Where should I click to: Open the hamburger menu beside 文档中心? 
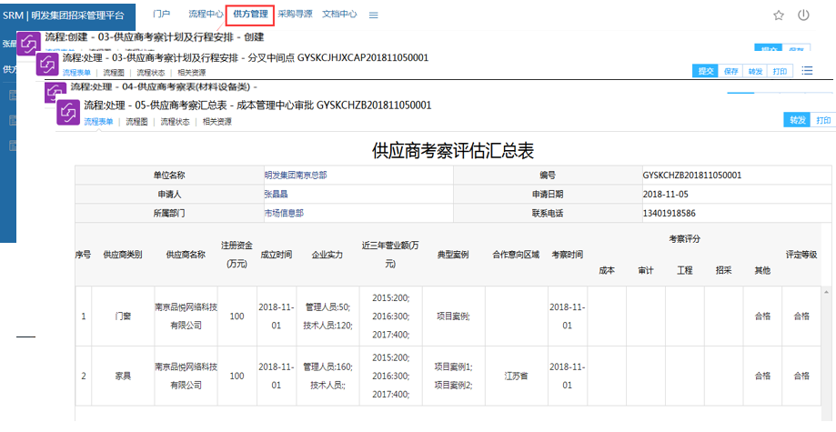pos(374,15)
